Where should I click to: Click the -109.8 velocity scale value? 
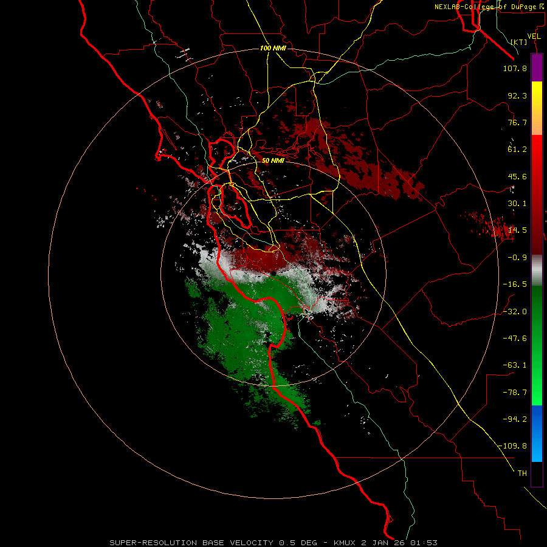pos(512,446)
